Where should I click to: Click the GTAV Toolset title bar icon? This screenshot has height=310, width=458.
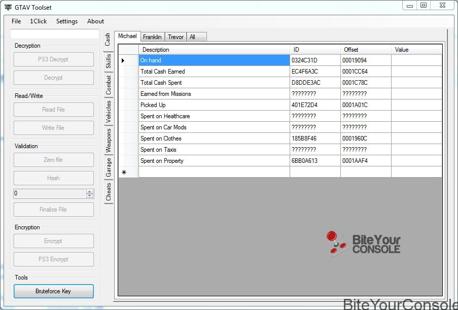8,7
